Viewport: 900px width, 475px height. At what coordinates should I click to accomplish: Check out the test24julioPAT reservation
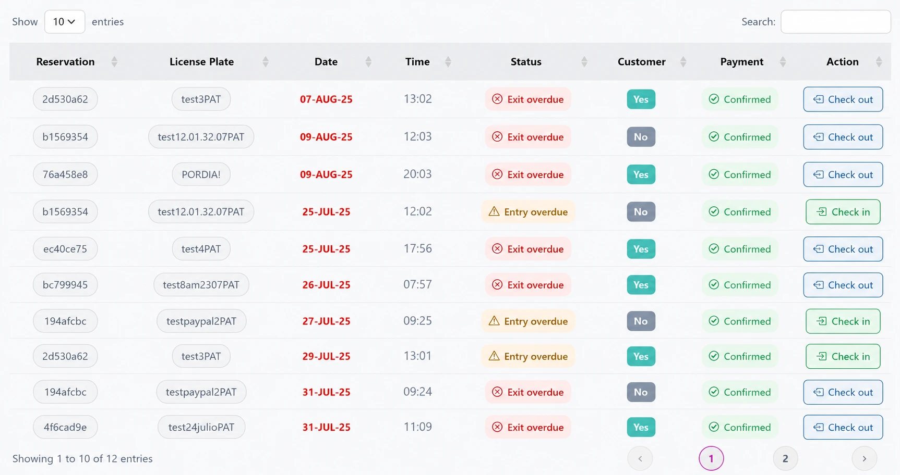coord(843,427)
